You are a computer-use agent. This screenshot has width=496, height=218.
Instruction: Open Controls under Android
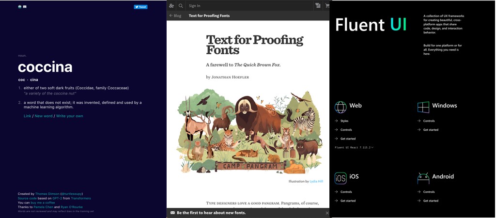point(429,192)
